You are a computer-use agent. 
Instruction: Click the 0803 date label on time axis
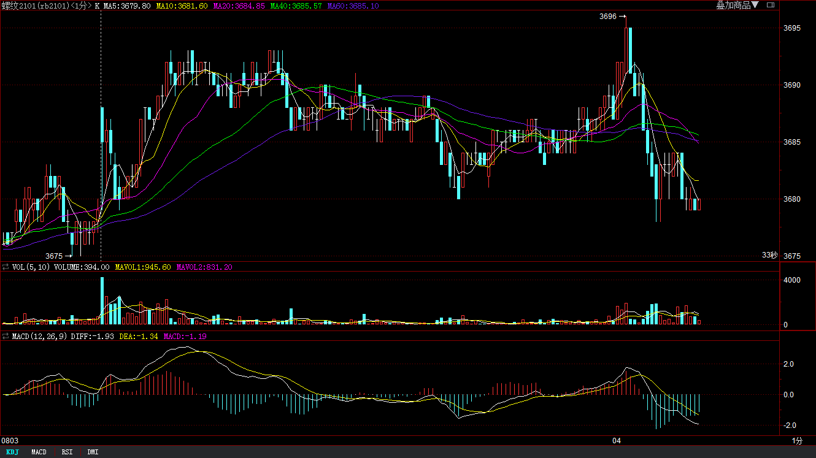click(9, 441)
